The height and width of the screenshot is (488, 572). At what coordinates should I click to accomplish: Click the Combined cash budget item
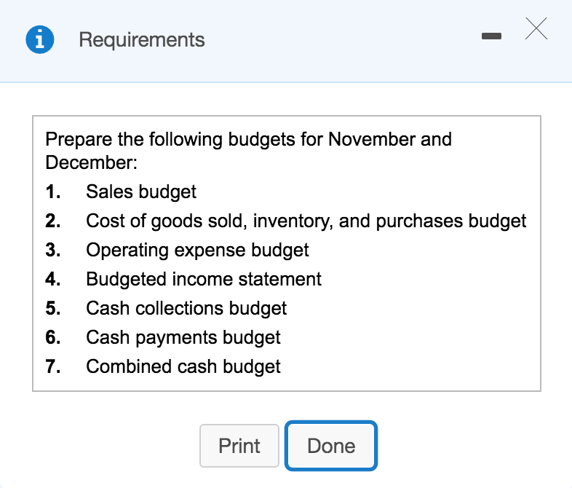click(183, 366)
